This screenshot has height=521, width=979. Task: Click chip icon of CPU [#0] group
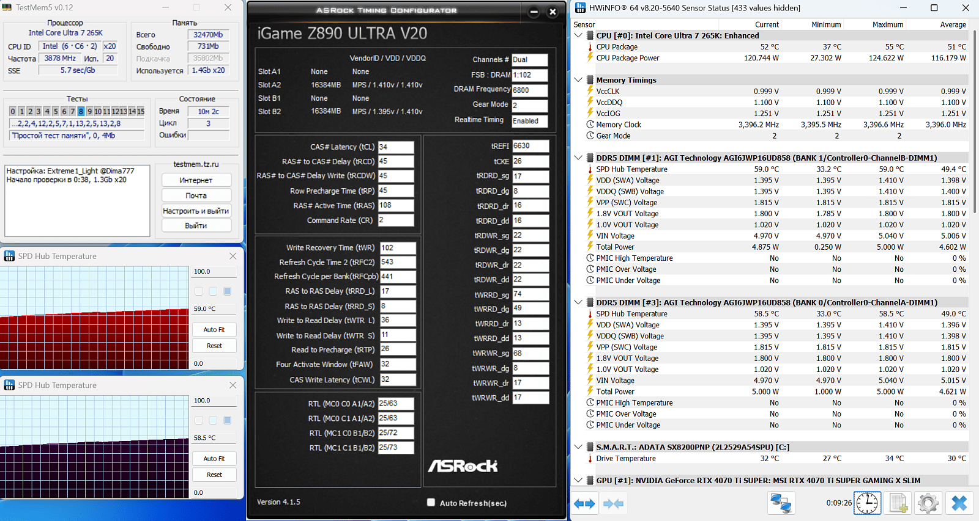[x=590, y=35]
